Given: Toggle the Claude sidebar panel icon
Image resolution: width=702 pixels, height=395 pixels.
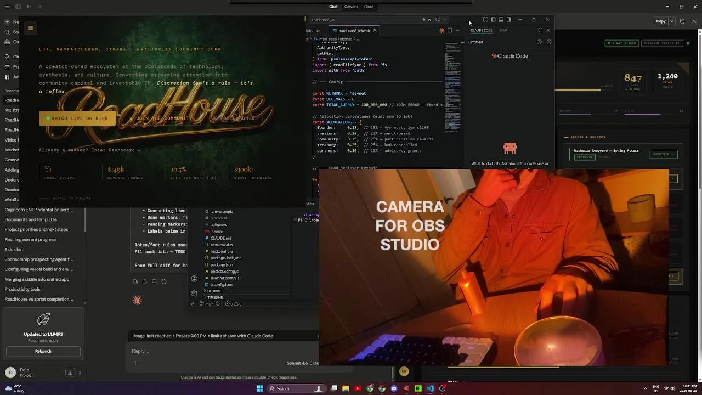Looking at the screenshot, I should [18, 7].
